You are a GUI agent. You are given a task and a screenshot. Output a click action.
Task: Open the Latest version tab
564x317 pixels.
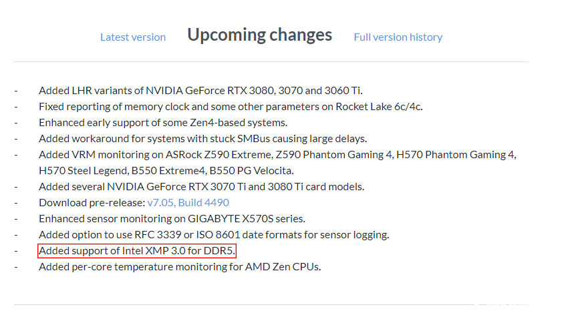click(133, 37)
